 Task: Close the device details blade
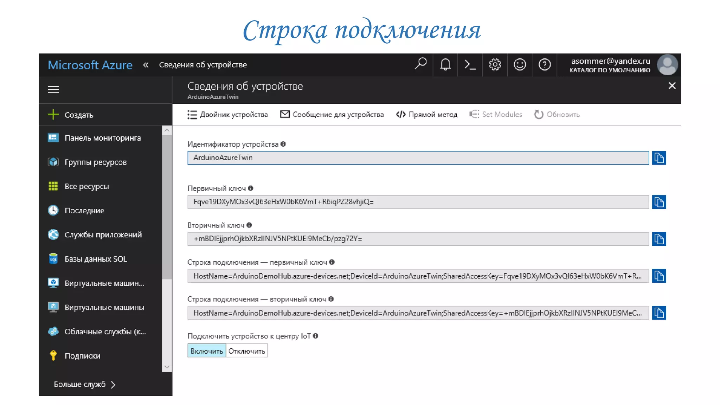pos(672,86)
